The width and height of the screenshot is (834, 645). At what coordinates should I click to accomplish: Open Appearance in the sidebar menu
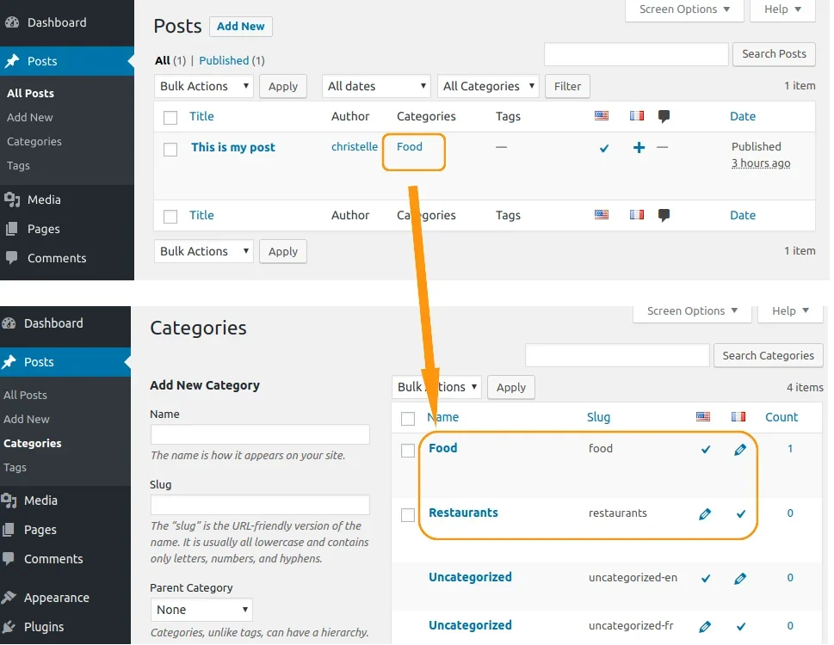tap(57, 598)
